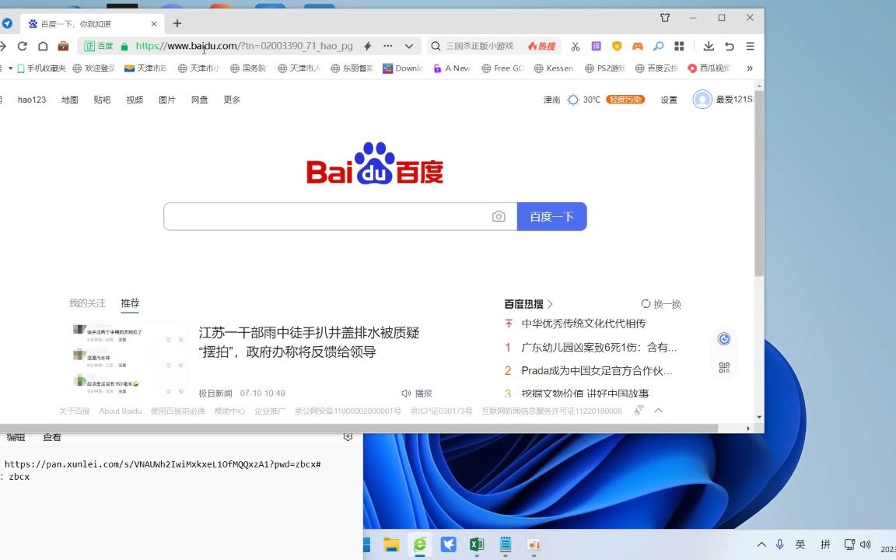Open Excel from the taskbar
896x560 pixels.
(x=477, y=544)
